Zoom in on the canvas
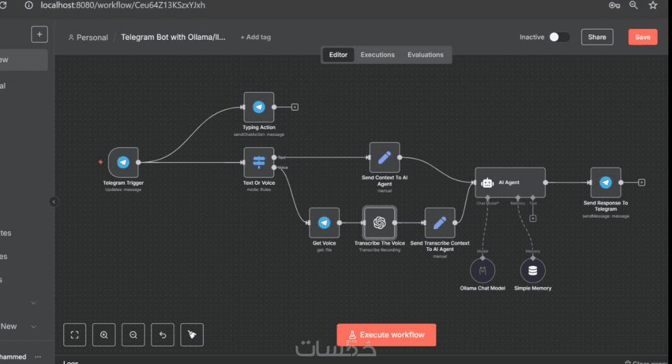672x364 pixels. click(104, 335)
